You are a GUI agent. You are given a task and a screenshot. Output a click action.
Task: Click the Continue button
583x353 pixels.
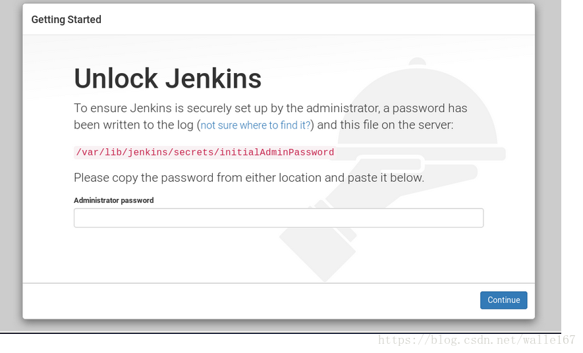point(503,300)
